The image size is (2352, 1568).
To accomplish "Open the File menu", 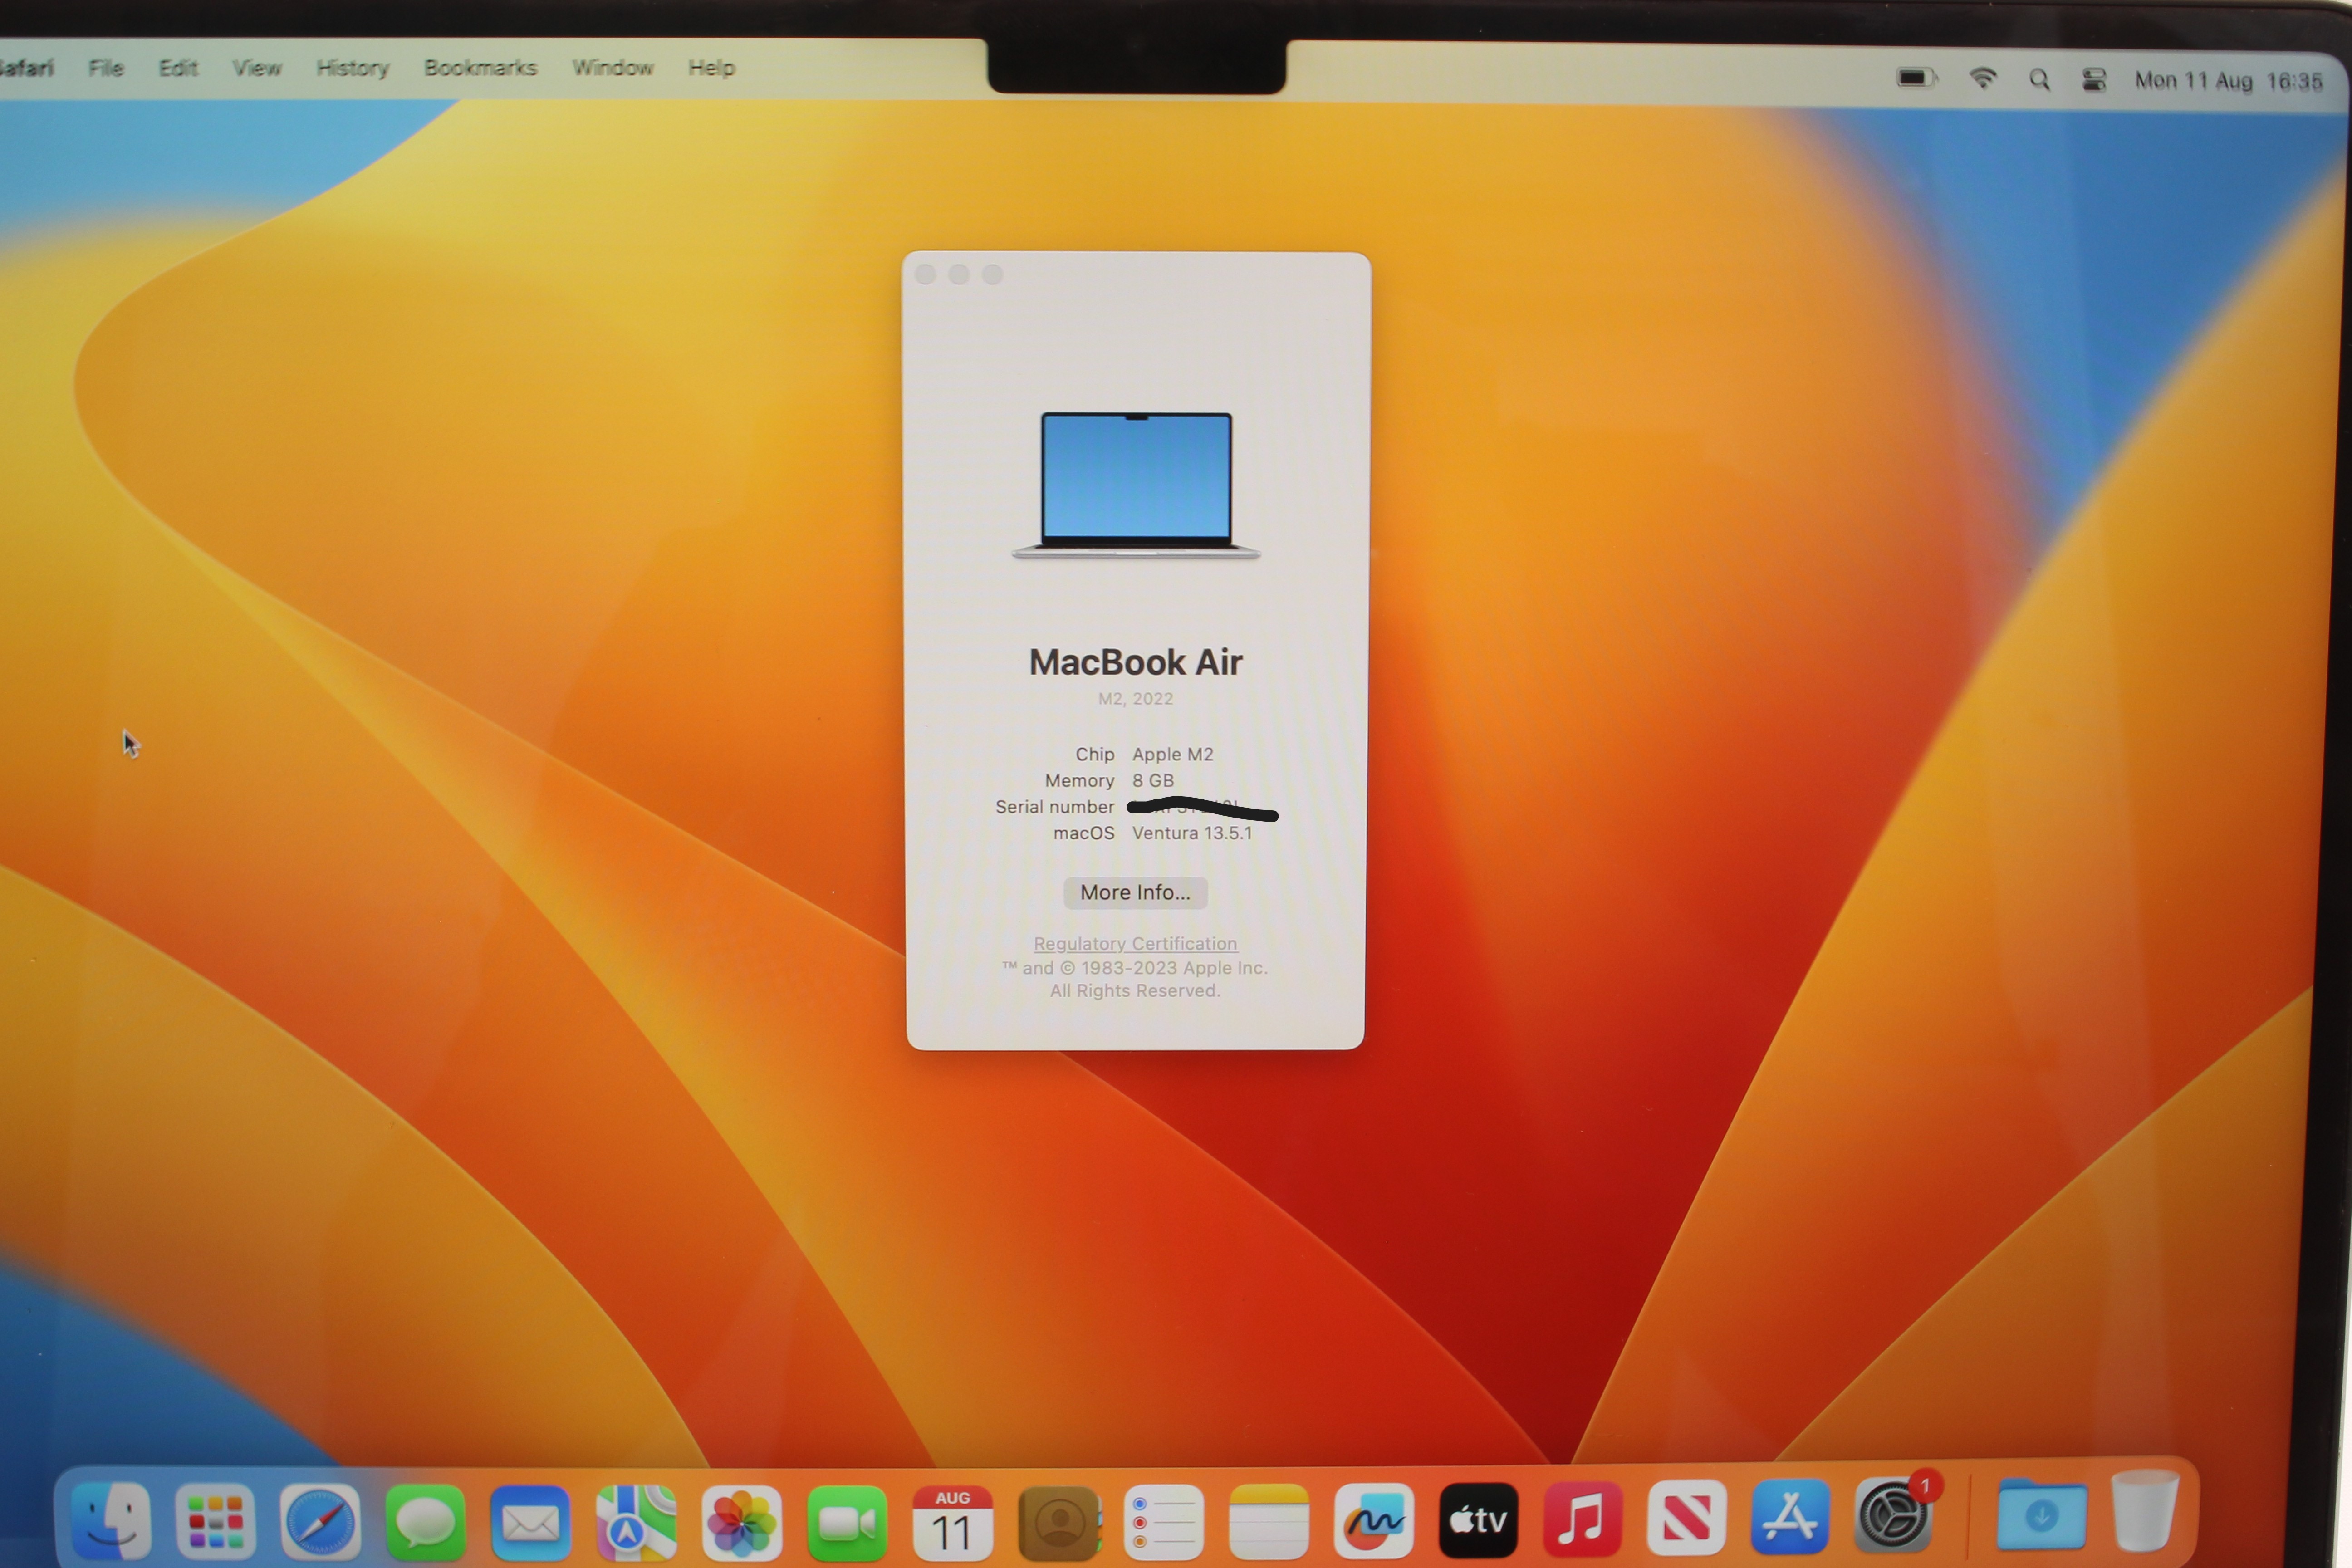I will point(106,68).
